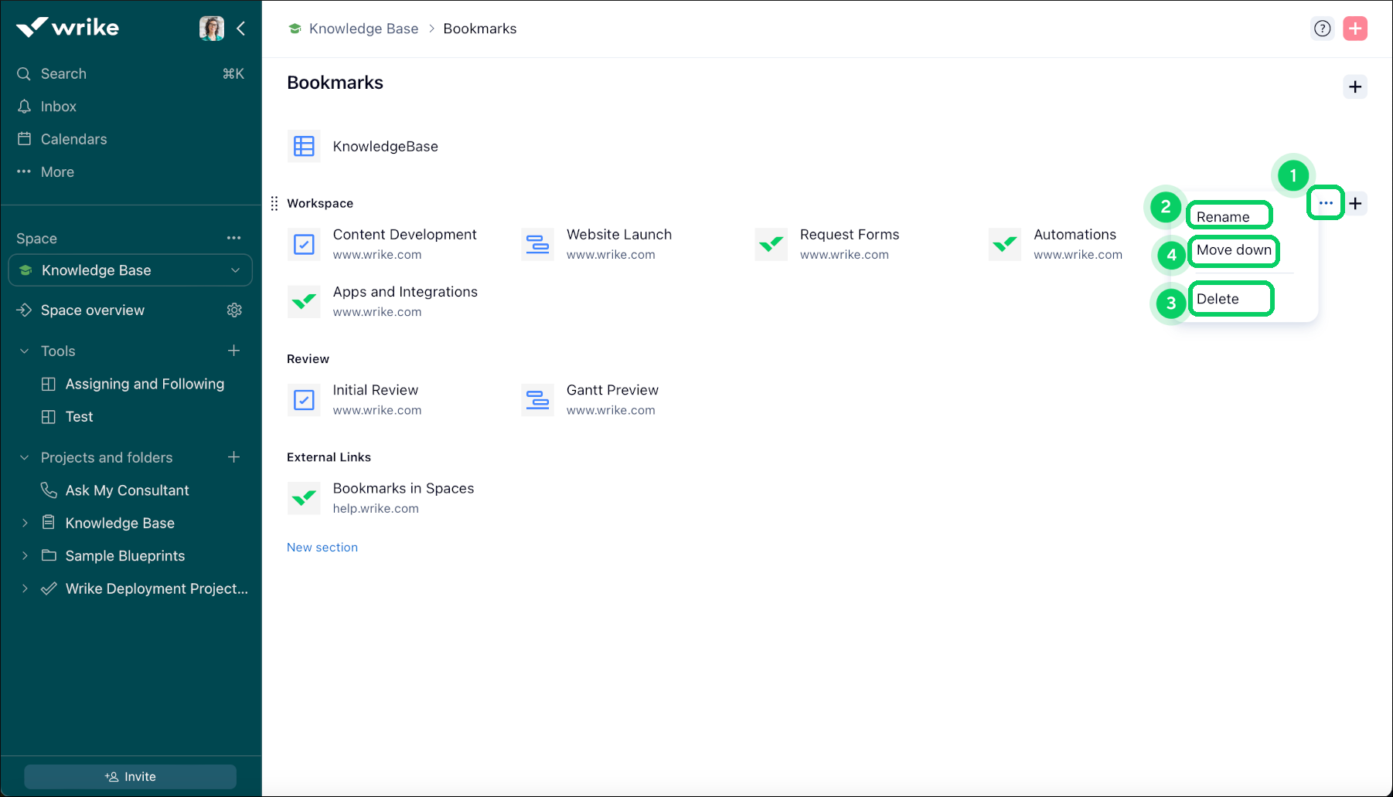This screenshot has width=1393, height=797.
Task: Open the Knowledge Base space dropdown
Action: coord(236,270)
